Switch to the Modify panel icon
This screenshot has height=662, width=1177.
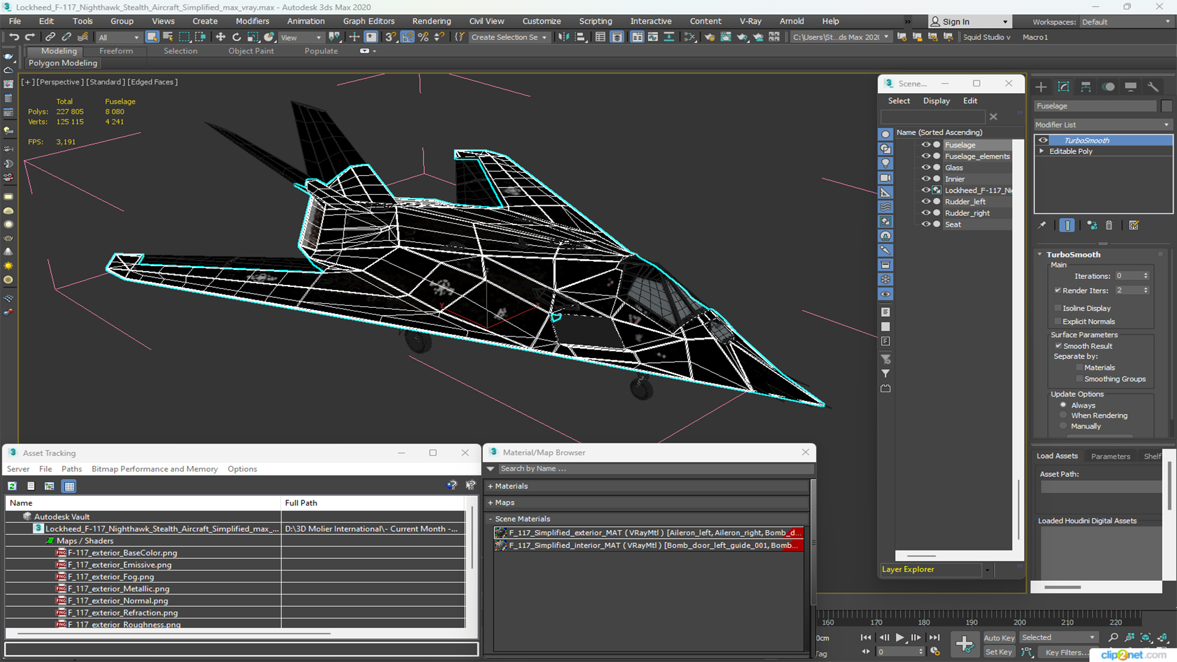pyautogui.click(x=1064, y=87)
